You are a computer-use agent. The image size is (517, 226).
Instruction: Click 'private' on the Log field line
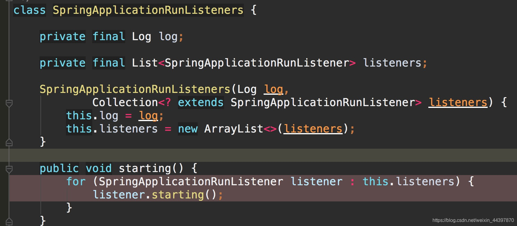pyautogui.click(x=63, y=37)
